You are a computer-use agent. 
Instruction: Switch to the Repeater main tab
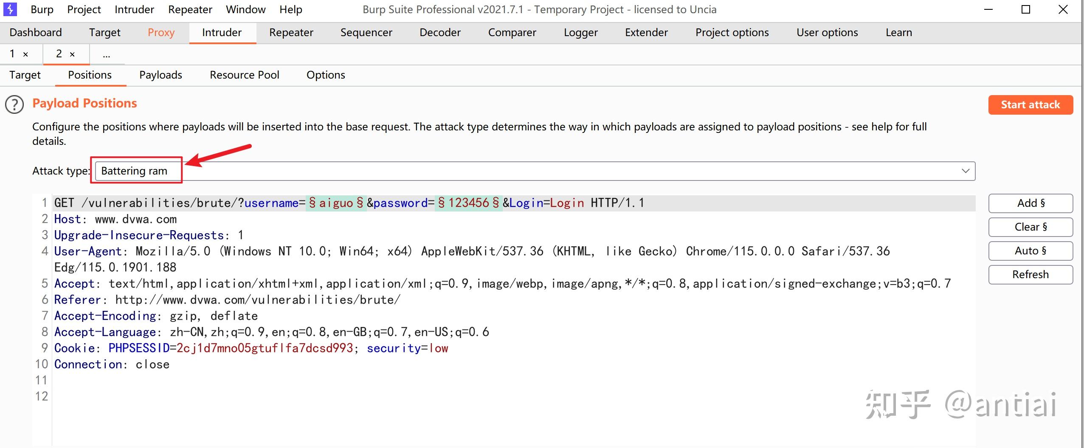click(x=291, y=33)
